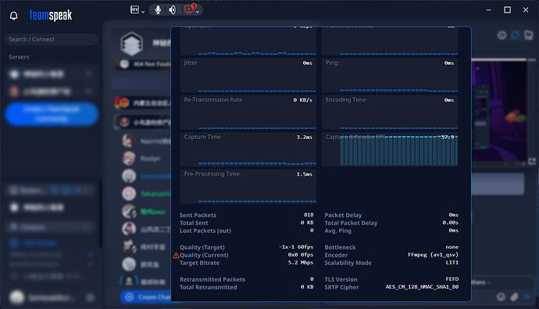
Task: Click the Create Chat button
Action: coord(146,297)
